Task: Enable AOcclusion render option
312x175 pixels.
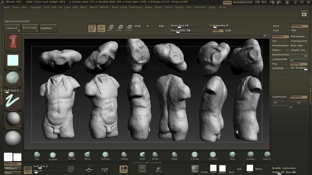Action: click(x=299, y=36)
